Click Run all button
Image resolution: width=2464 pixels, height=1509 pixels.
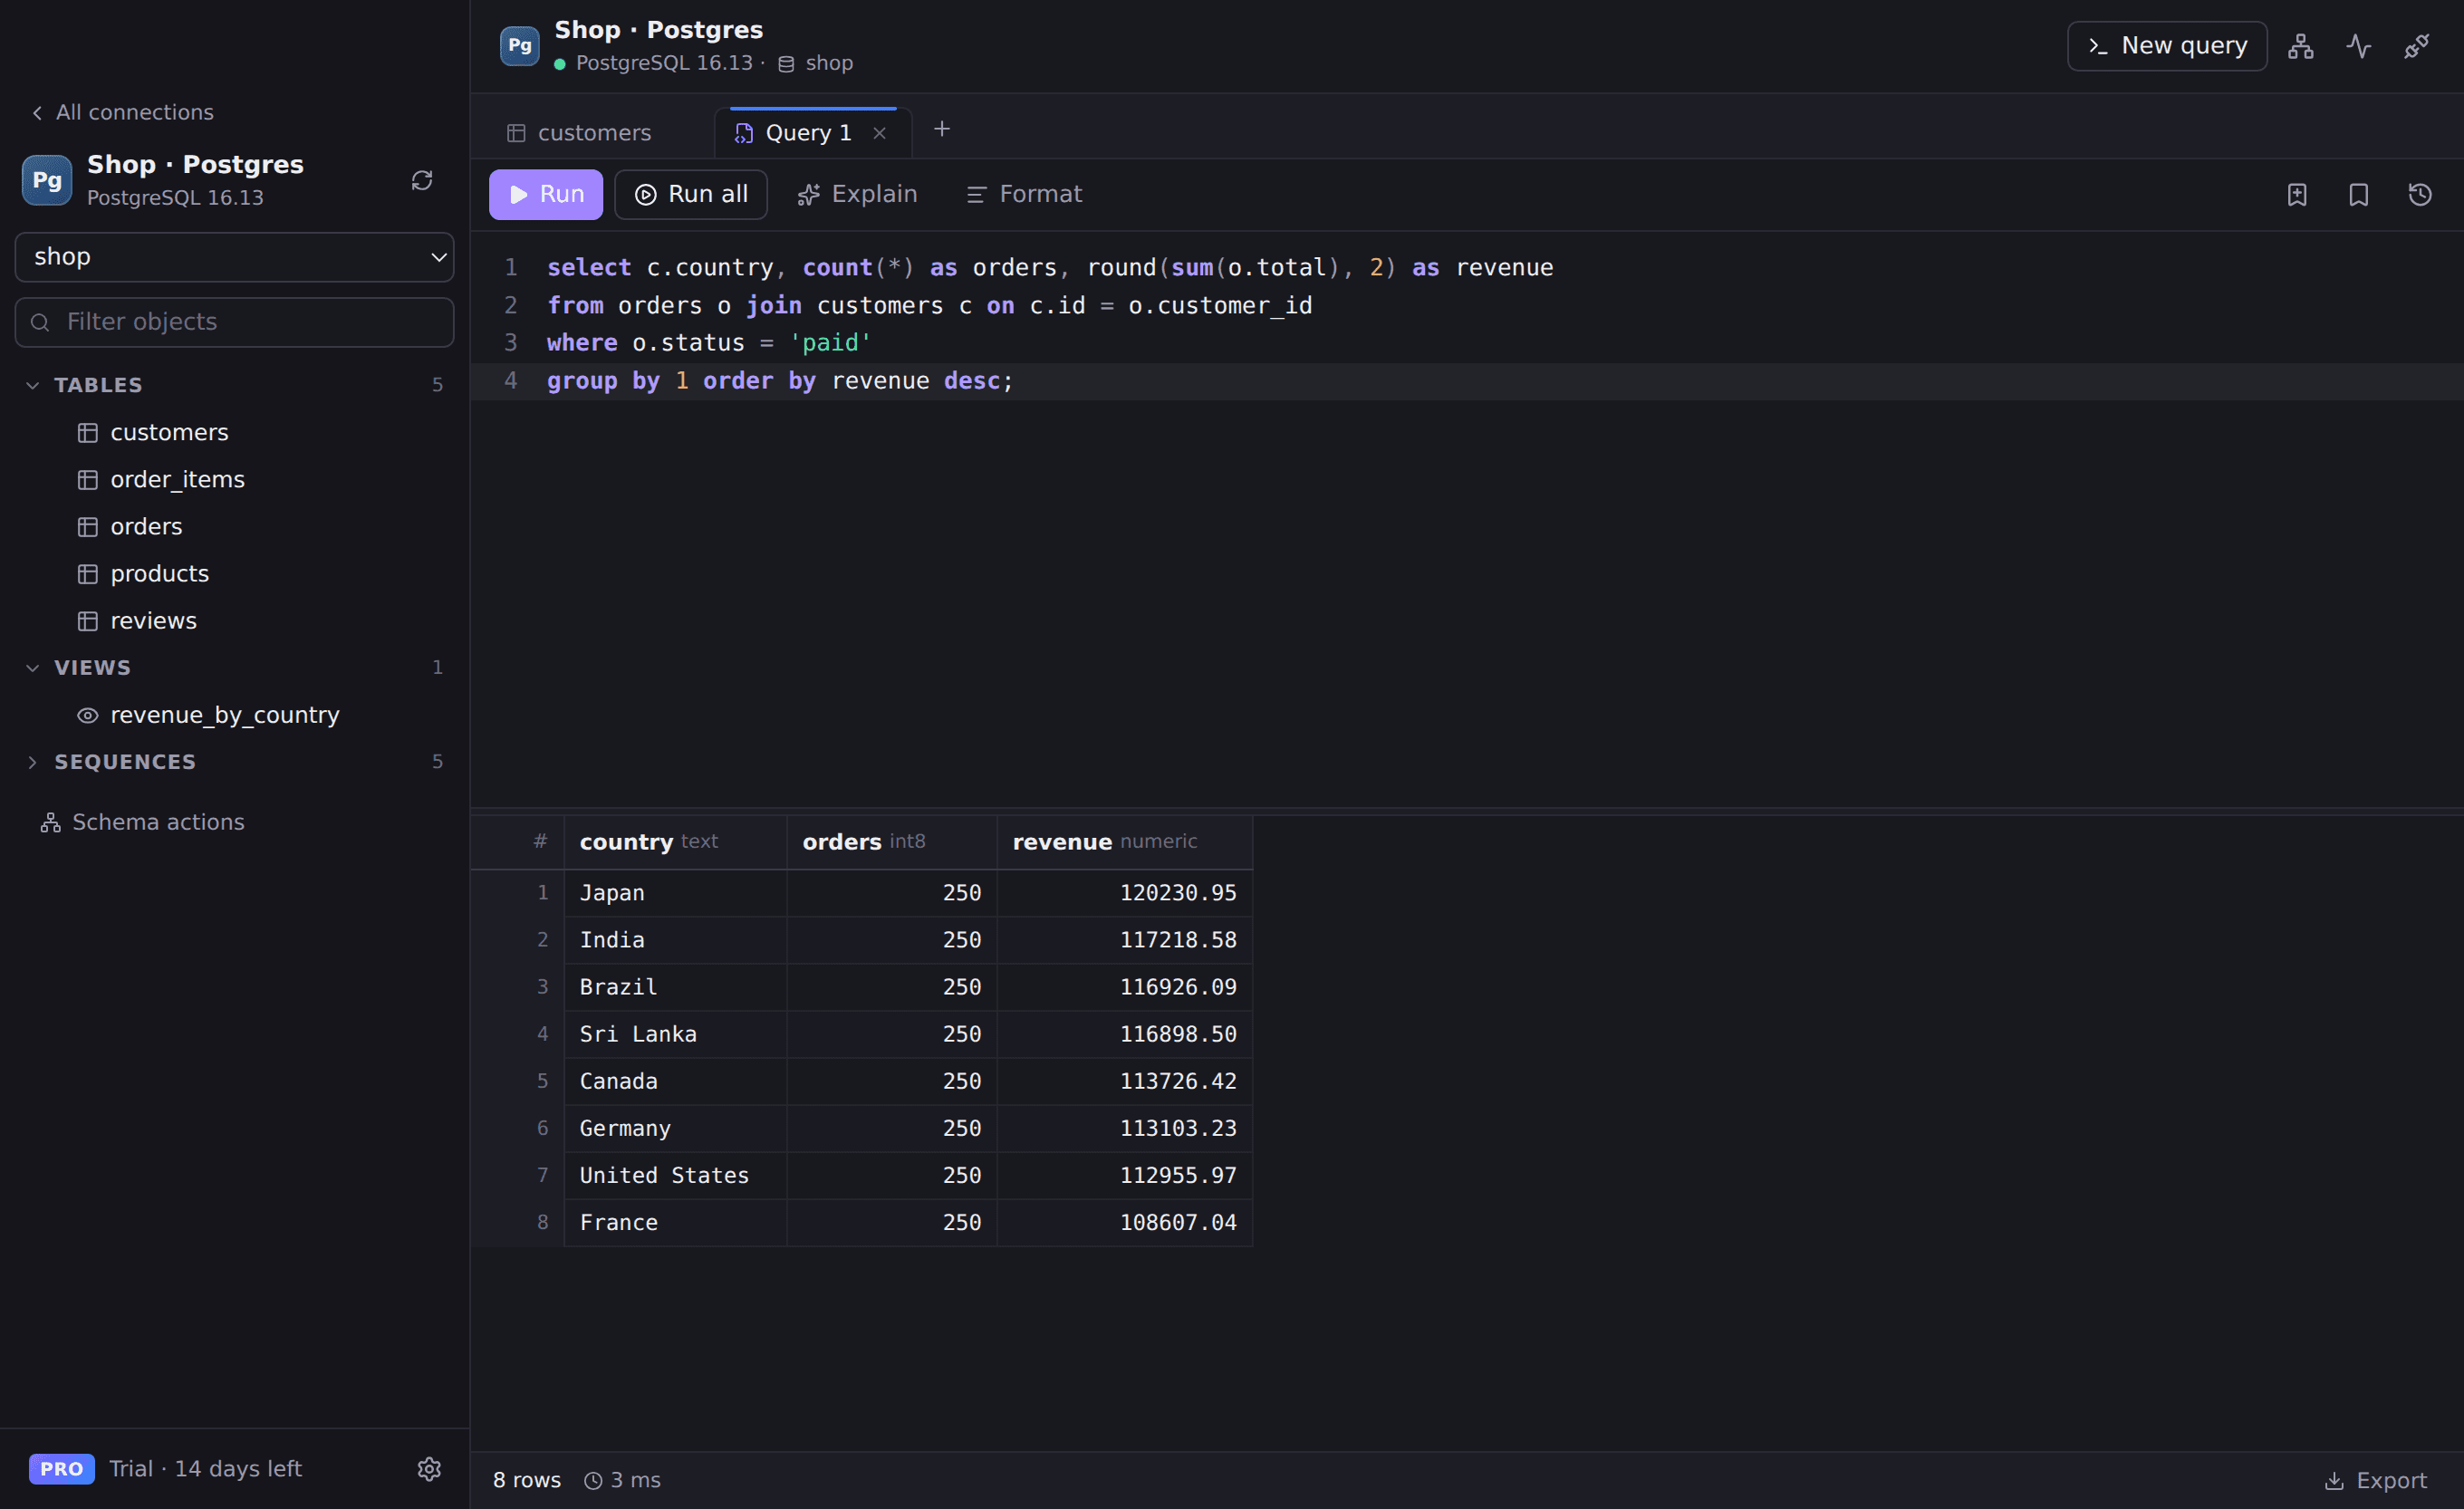pyautogui.click(x=691, y=194)
